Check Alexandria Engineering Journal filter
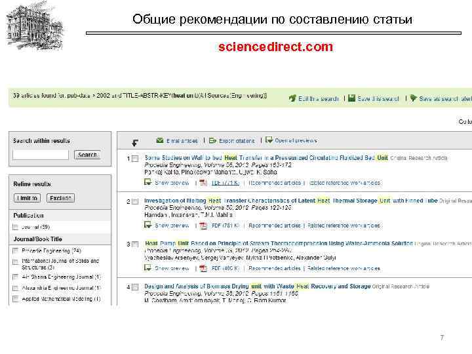The height and width of the screenshot is (354, 472). (x=15, y=288)
